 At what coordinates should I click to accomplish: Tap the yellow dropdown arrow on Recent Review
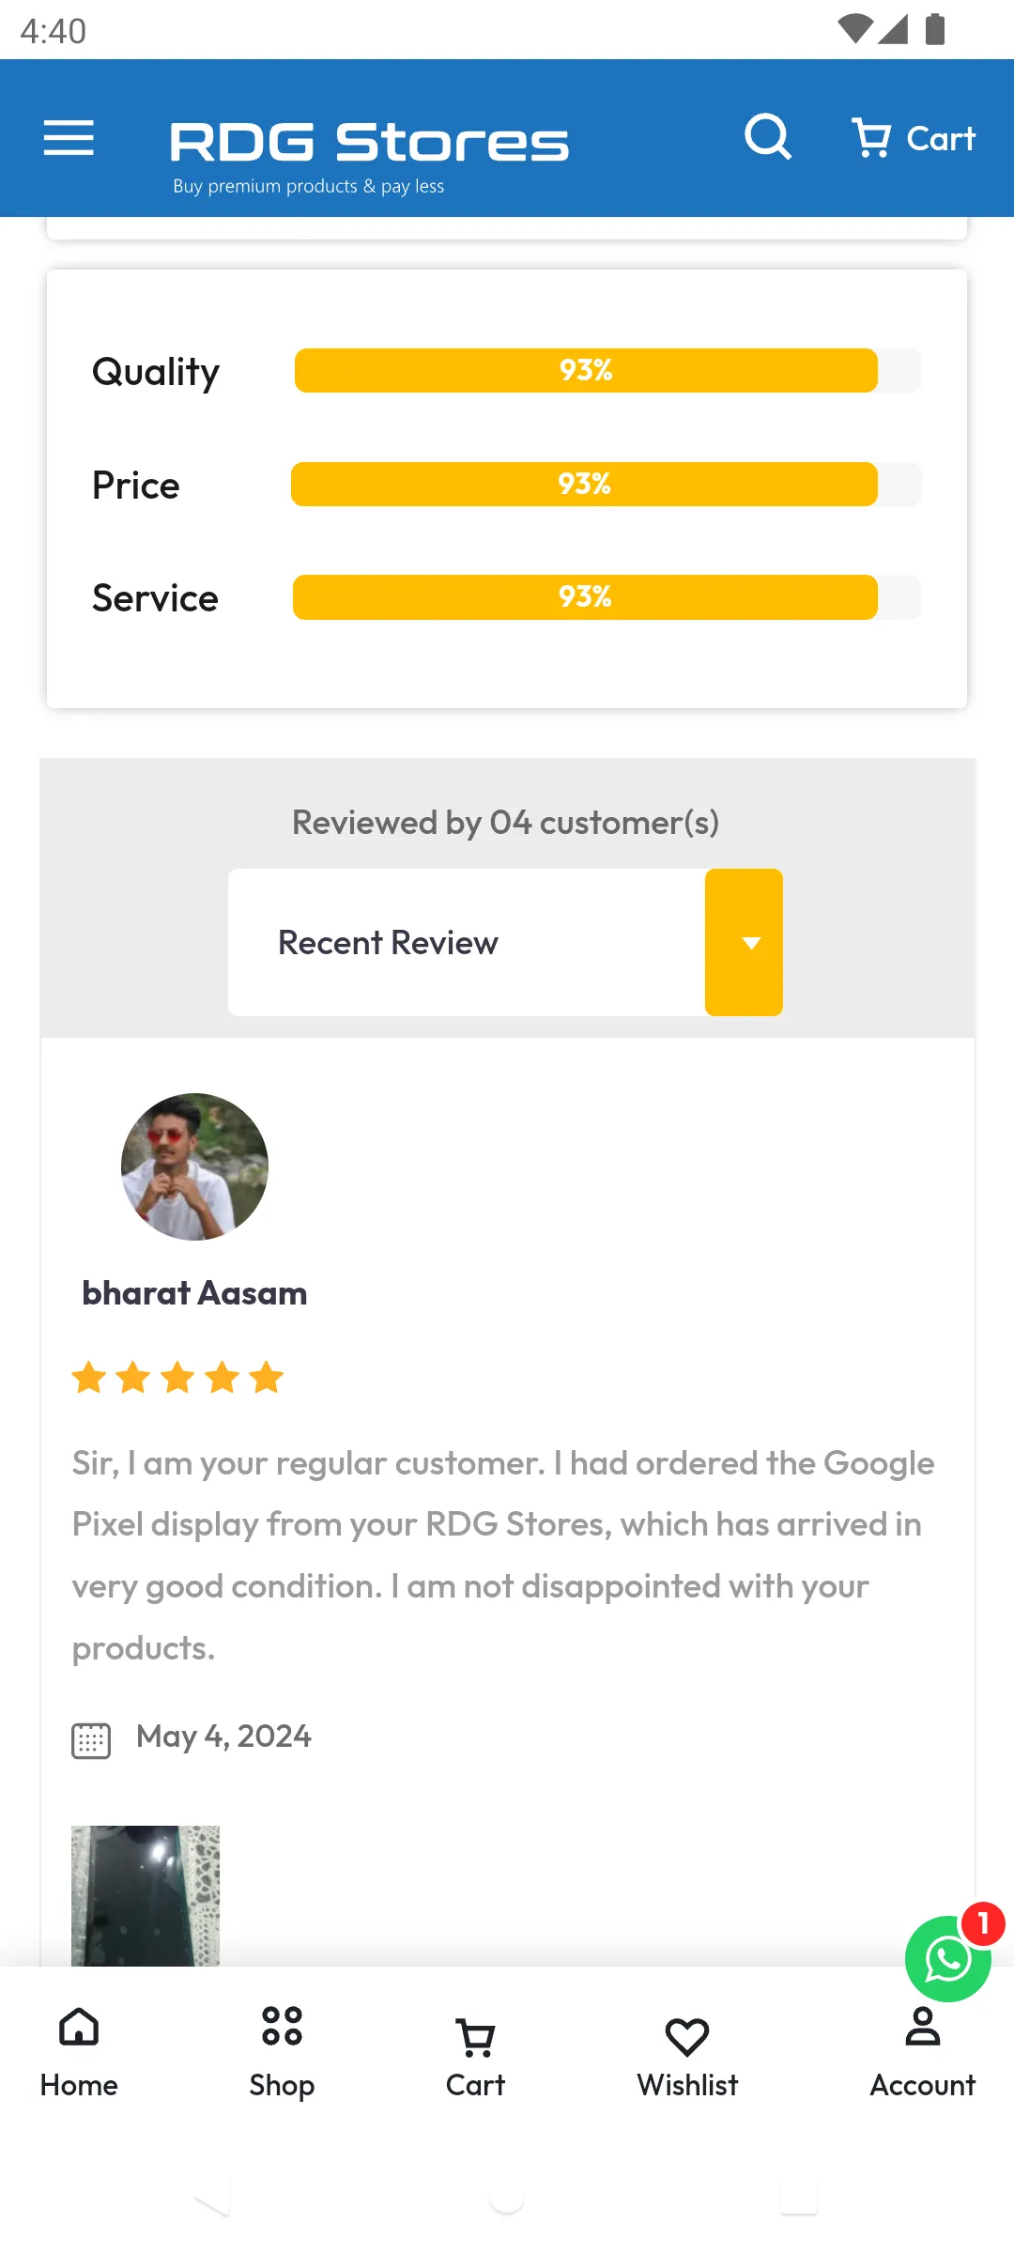(x=744, y=942)
